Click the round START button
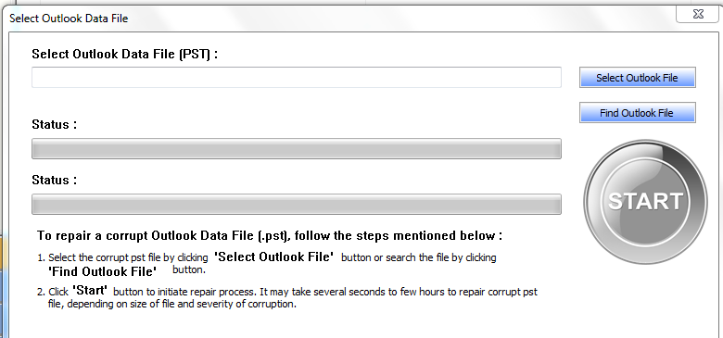The image size is (723, 338). click(645, 201)
